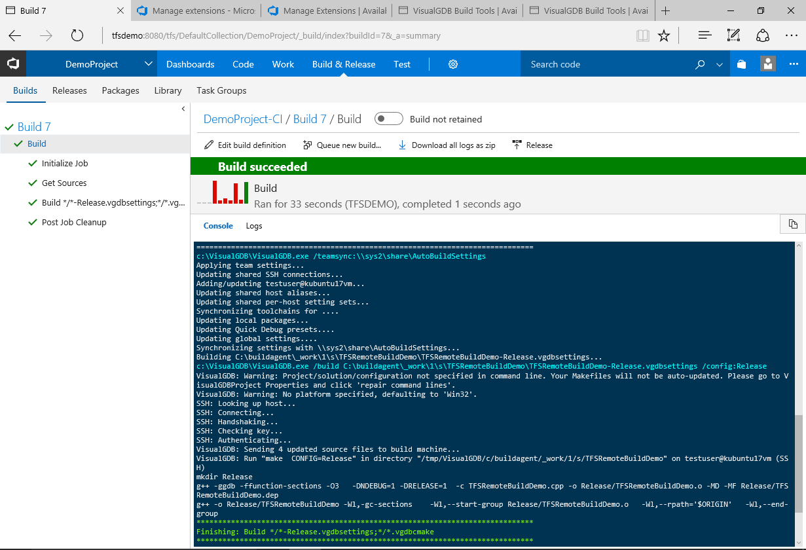Open the Build 7 breadcrumb link
Viewport: 806px width, 550px height.
310,119
